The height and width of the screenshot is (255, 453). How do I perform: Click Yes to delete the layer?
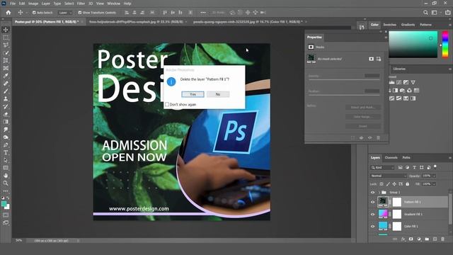[x=193, y=94]
